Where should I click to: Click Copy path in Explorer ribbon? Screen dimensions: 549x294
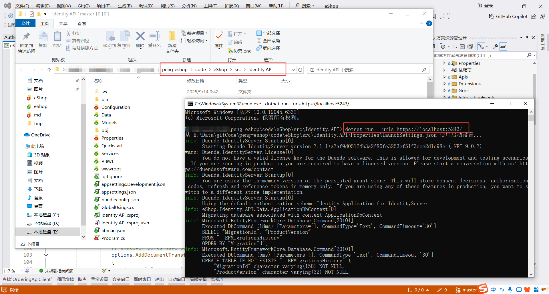(x=78, y=41)
